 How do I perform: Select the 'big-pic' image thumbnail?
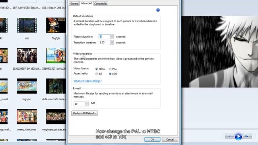click(x=27, y=86)
